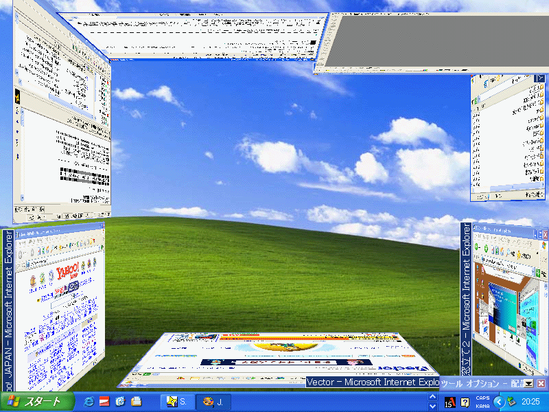This screenshot has height=412, width=549.
Task: Click the green Back button in 窓立て2 window
Action: pos(477,248)
